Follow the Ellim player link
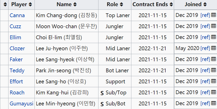The width and height of the screenshot is (217, 109). 15,37
